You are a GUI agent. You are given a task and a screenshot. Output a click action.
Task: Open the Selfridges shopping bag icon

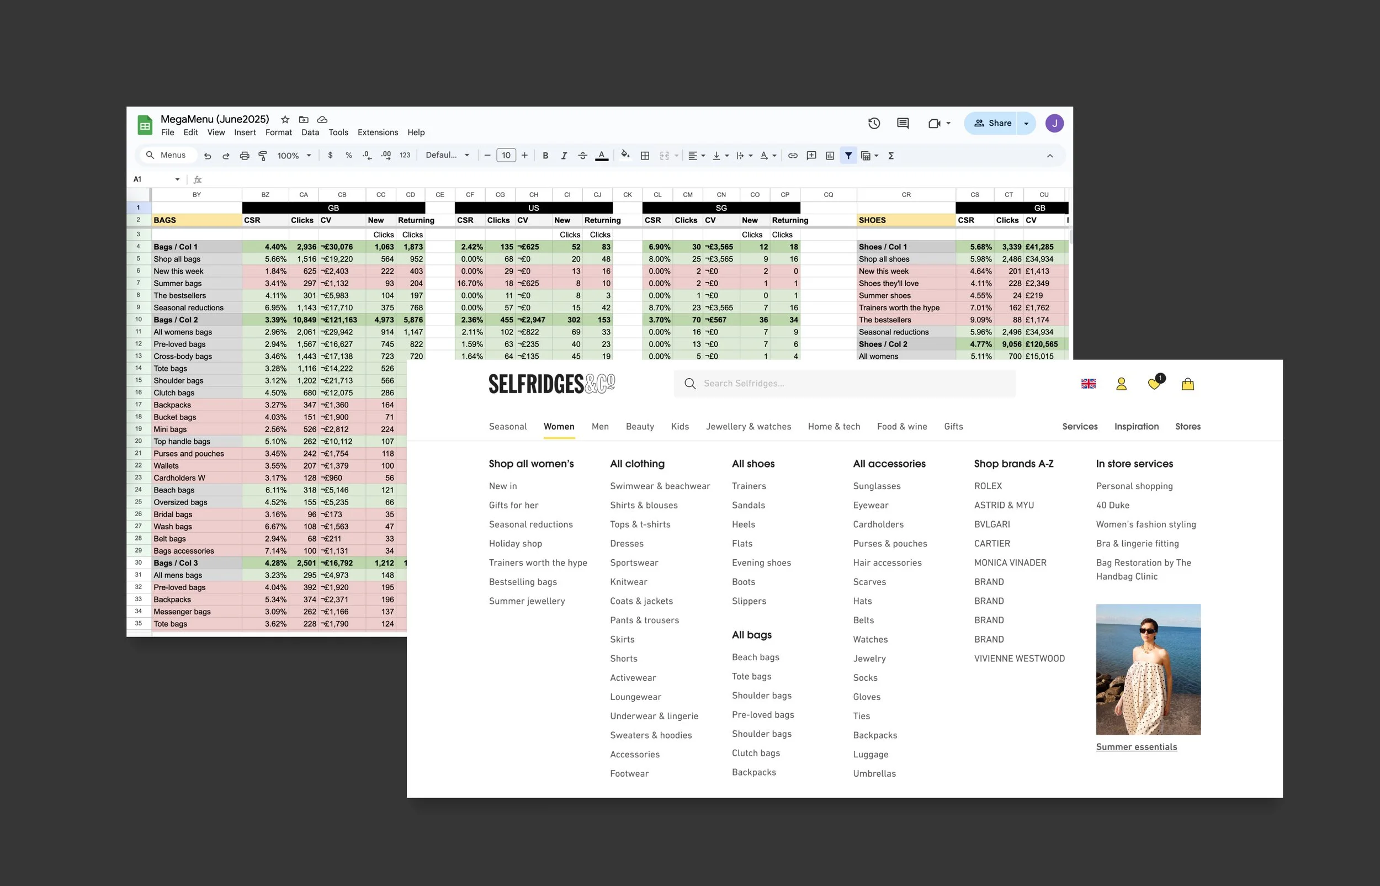pyautogui.click(x=1188, y=384)
